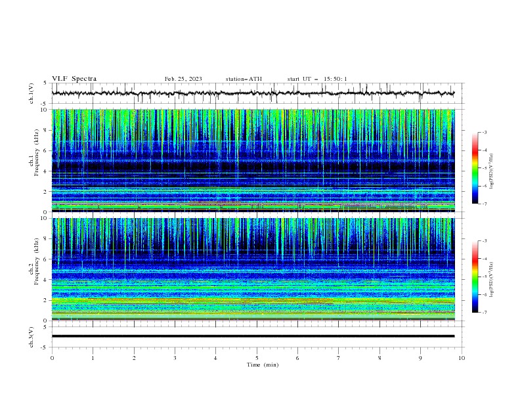Select the date text "Feb. 25, 2023"
The image size is (520, 402).
pos(183,79)
